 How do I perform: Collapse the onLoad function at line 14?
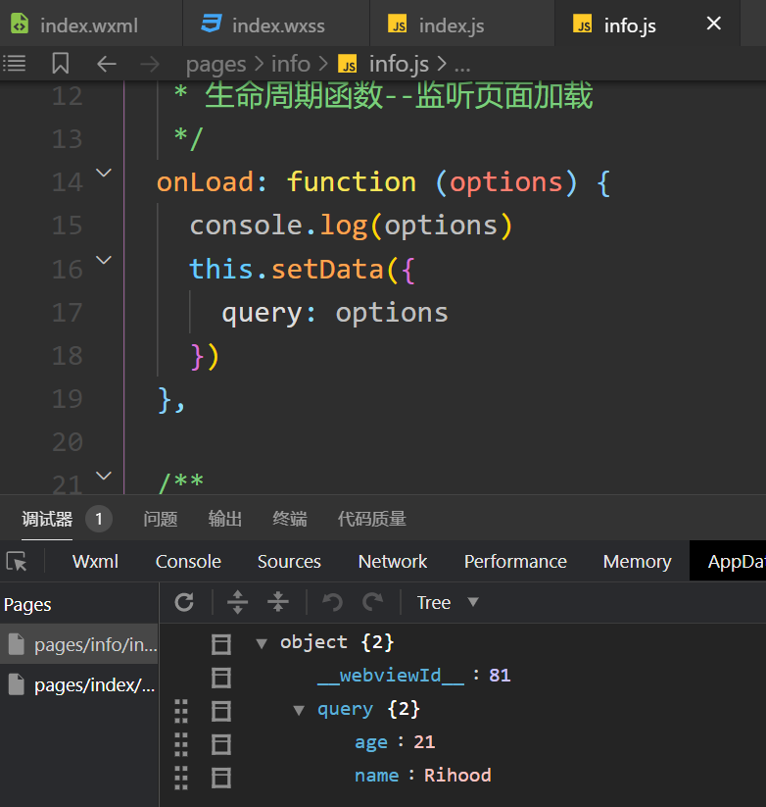pyautogui.click(x=104, y=173)
